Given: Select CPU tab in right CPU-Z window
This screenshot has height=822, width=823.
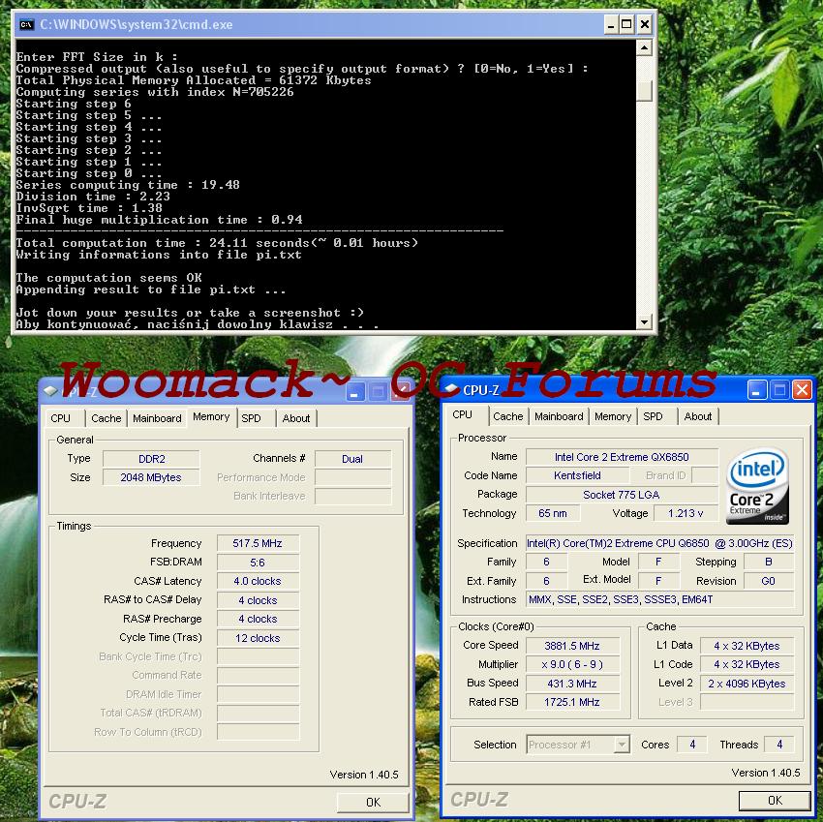Looking at the screenshot, I should coord(463,414).
